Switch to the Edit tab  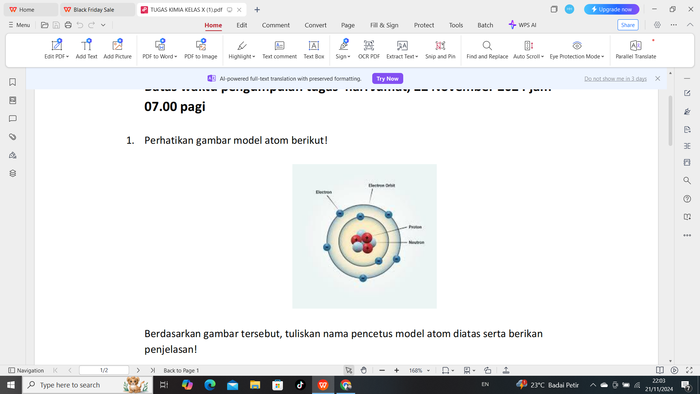242,25
